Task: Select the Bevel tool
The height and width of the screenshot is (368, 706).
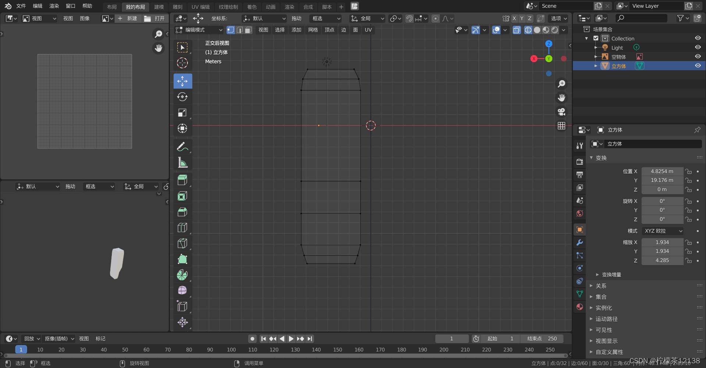Action: coord(183,212)
